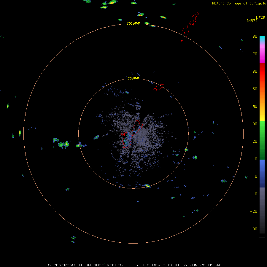267x267 pixels.
Task: Click the small island outline below the 100 NMI ring's upper right
Action: tap(181, 41)
